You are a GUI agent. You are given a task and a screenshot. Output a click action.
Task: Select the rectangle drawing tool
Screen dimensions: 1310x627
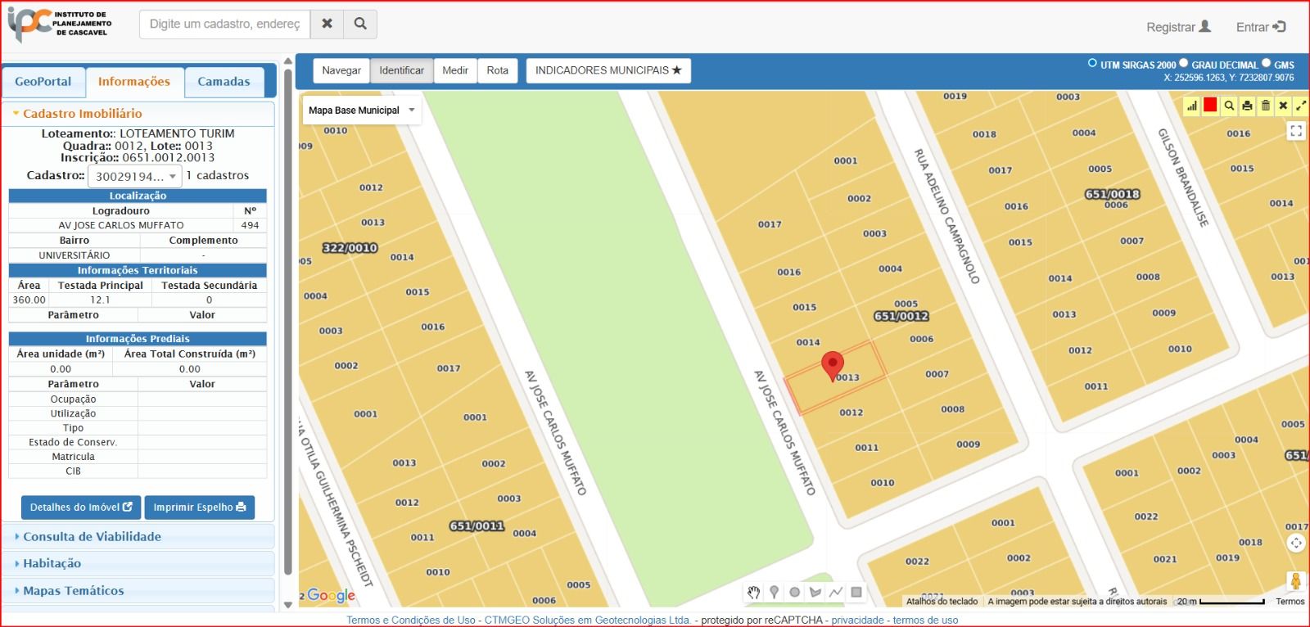click(856, 592)
